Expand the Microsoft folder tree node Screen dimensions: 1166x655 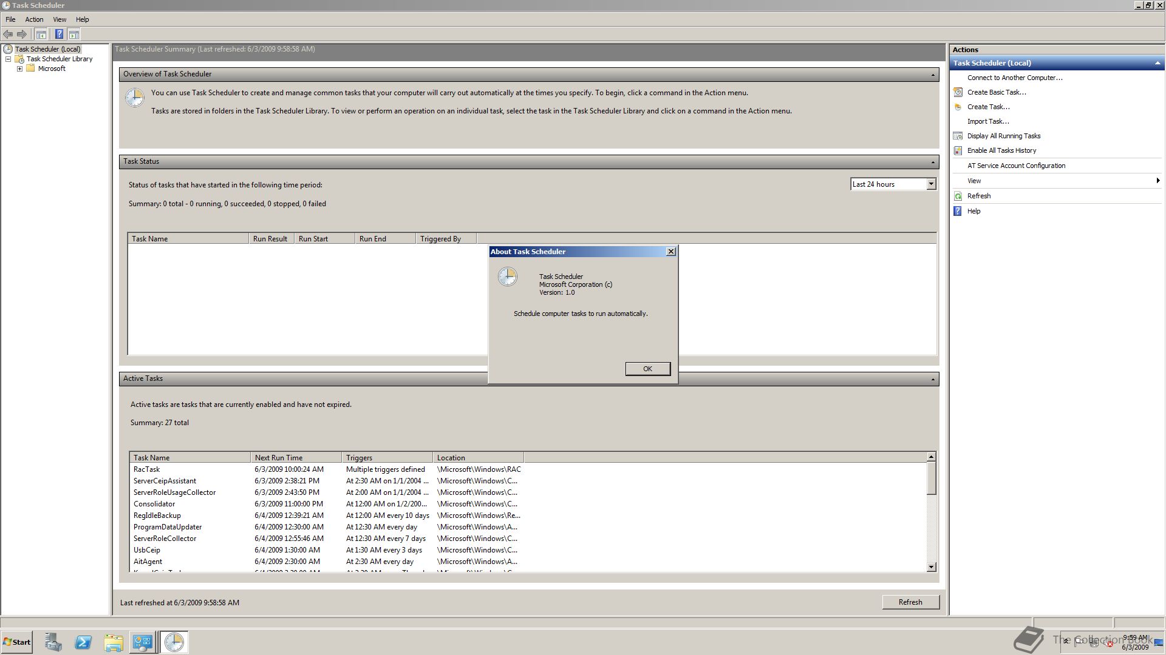coord(19,69)
